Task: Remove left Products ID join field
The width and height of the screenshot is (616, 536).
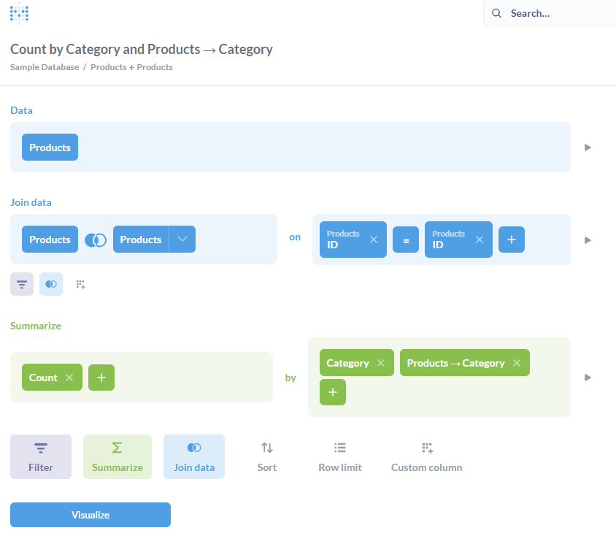Action: (374, 240)
